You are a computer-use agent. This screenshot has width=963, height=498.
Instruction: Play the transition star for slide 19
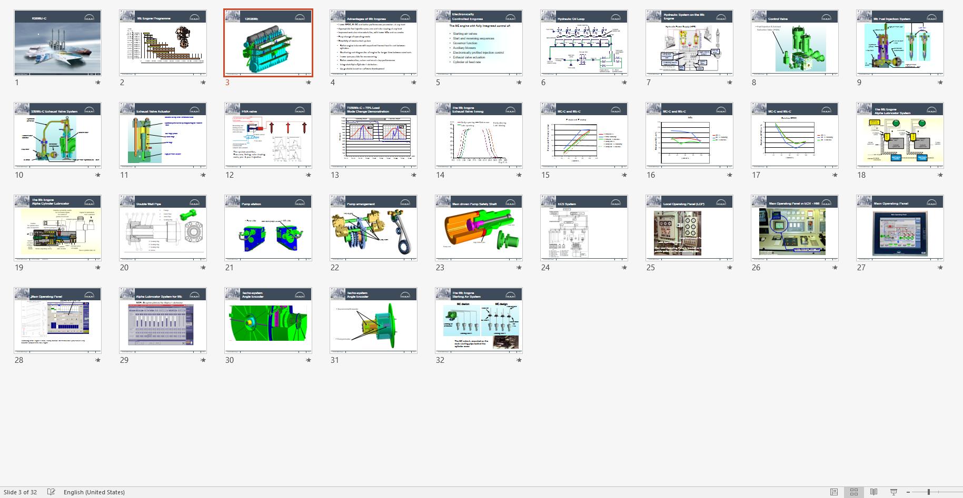(x=98, y=268)
